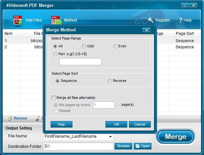This screenshot has height=155, width=204.
Task: Choose Reverse page sort
Action: click(110, 81)
